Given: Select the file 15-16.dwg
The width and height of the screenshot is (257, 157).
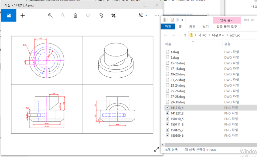Looking at the screenshot, I should click(x=178, y=63).
